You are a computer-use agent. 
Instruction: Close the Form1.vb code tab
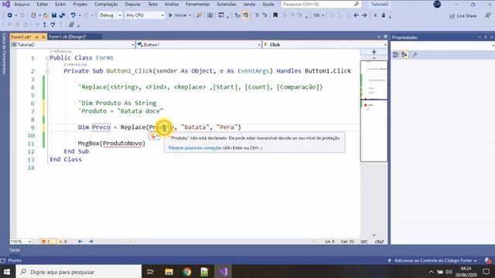43,37
